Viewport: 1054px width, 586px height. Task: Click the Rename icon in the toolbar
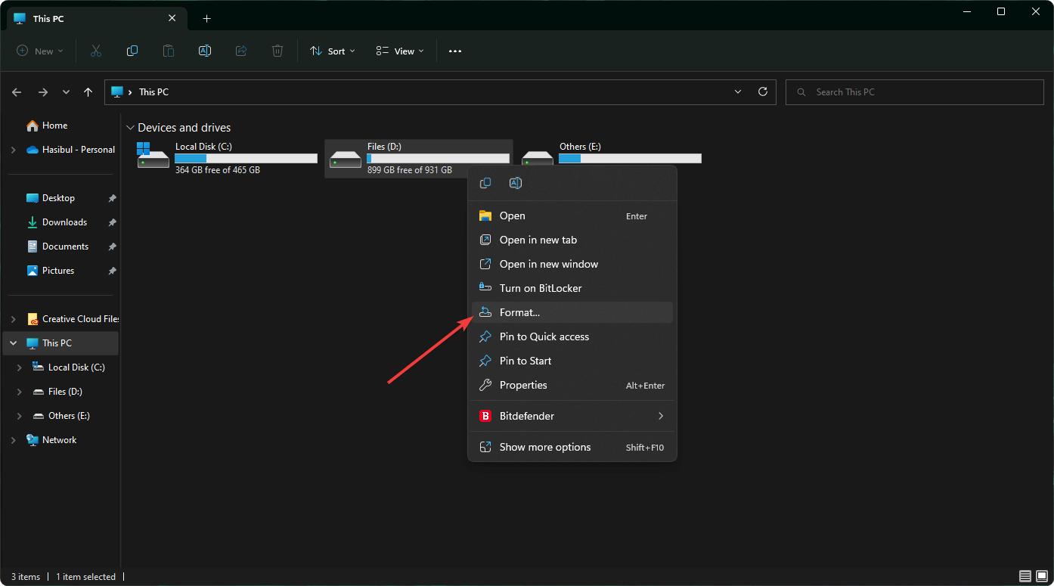205,51
